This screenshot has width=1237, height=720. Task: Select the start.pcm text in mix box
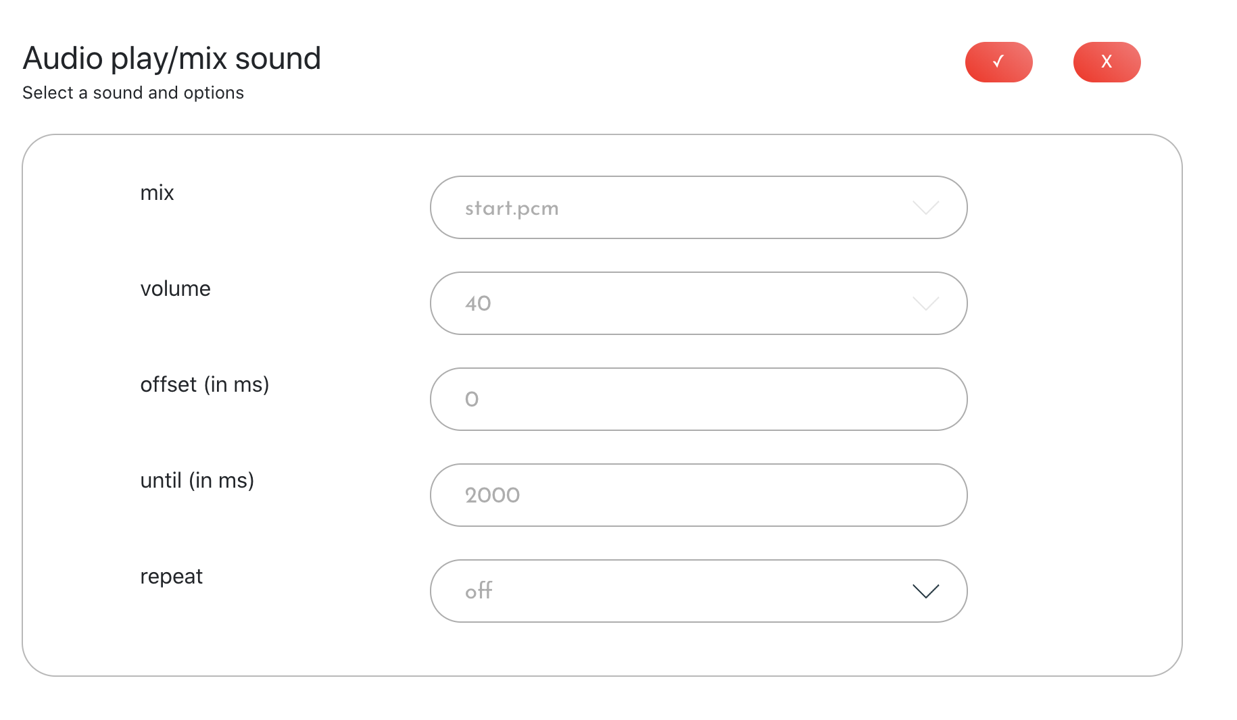tap(512, 209)
